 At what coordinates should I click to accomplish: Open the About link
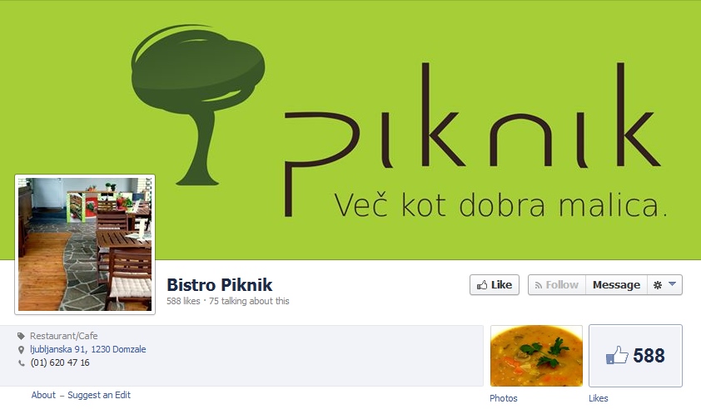[x=43, y=395]
